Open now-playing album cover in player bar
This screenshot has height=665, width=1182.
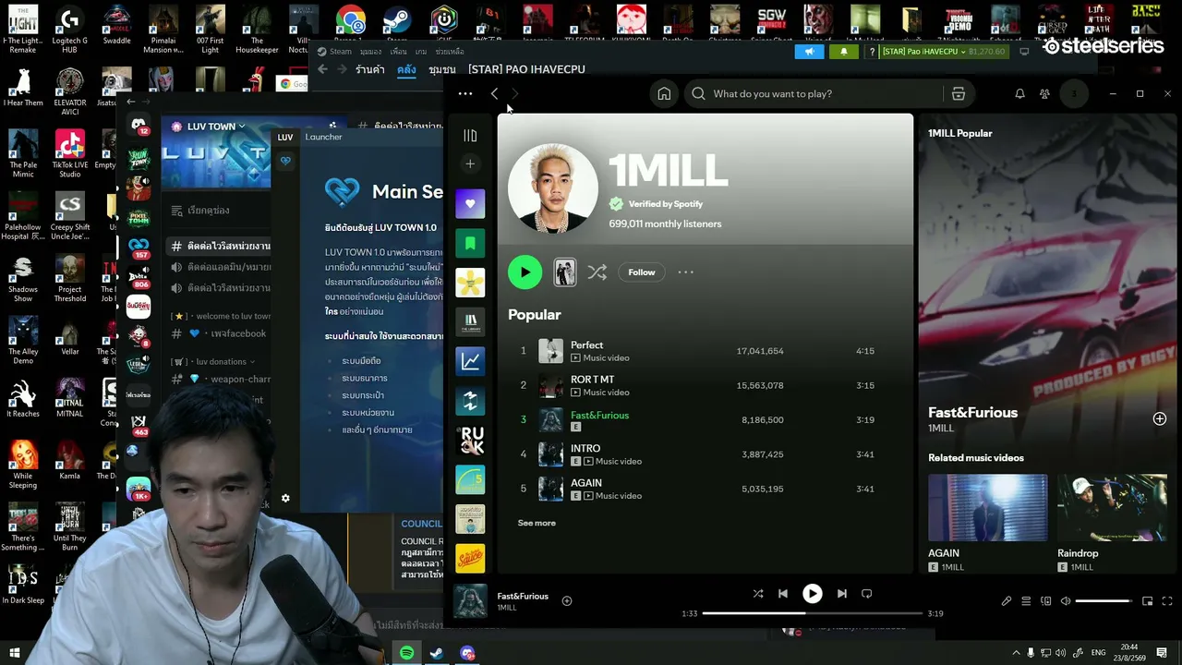(x=470, y=601)
